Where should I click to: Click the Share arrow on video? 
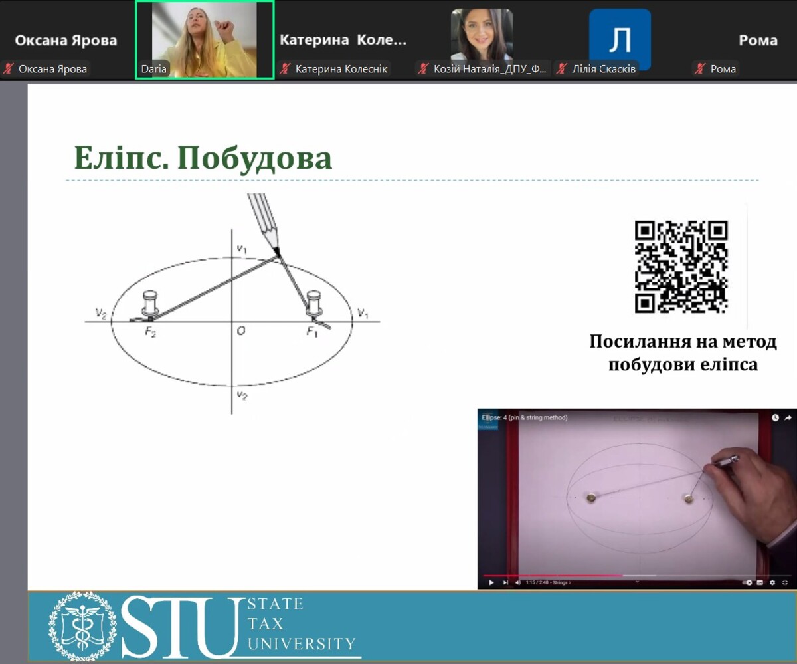point(788,418)
